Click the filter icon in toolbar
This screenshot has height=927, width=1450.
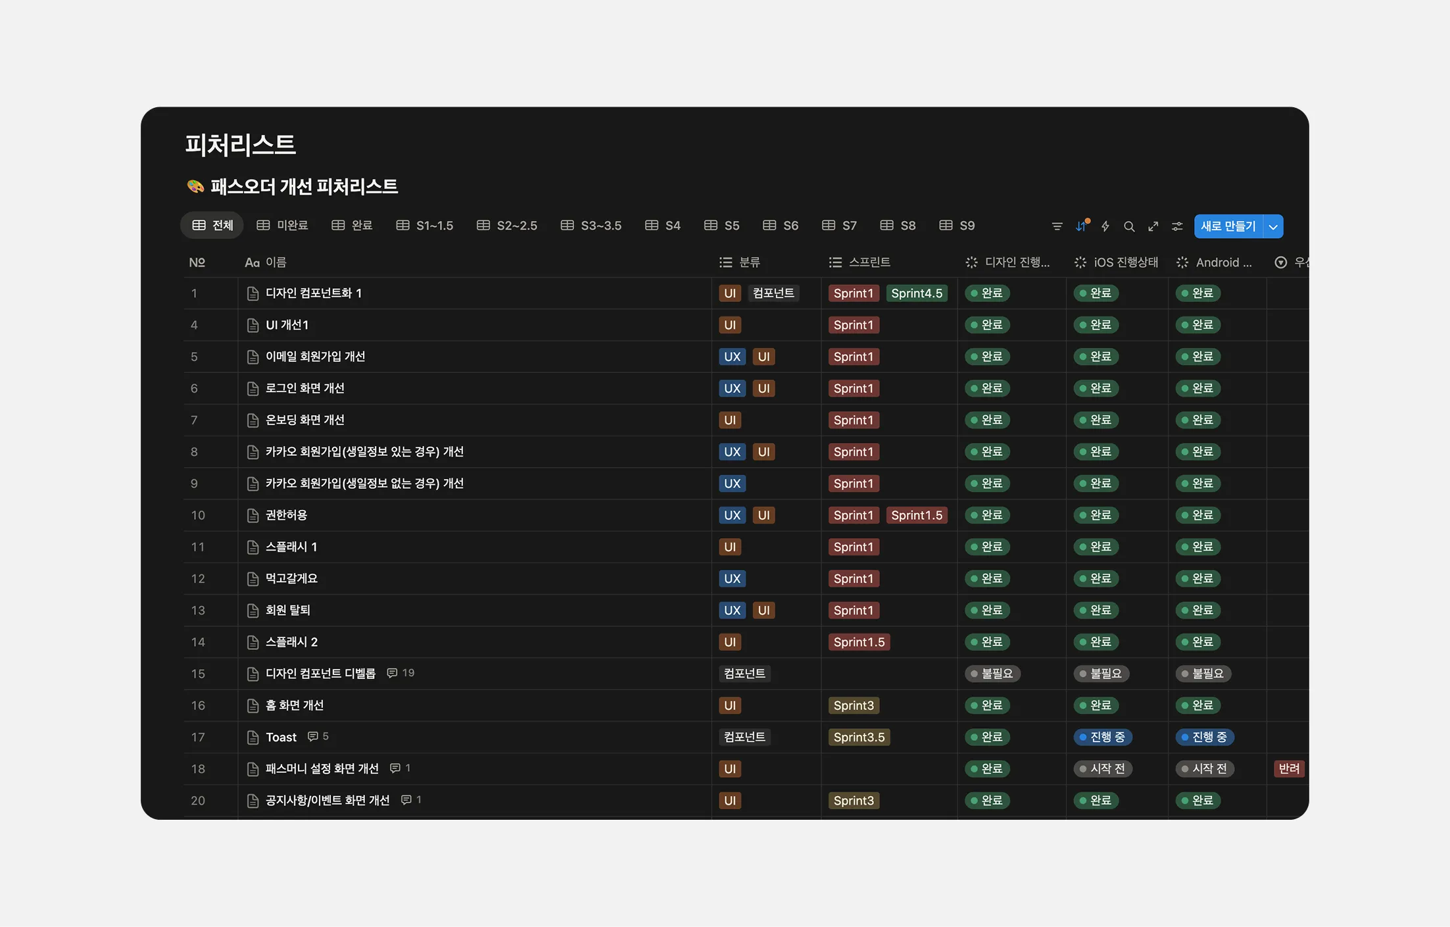[x=1057, y=226]
